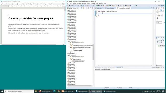Viewport: 166px width, 93px height.
Task: Open the dropdown arrow next to Run
Action: 98,6
